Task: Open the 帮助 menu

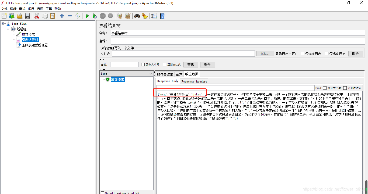Action: (x=58, y=9)
